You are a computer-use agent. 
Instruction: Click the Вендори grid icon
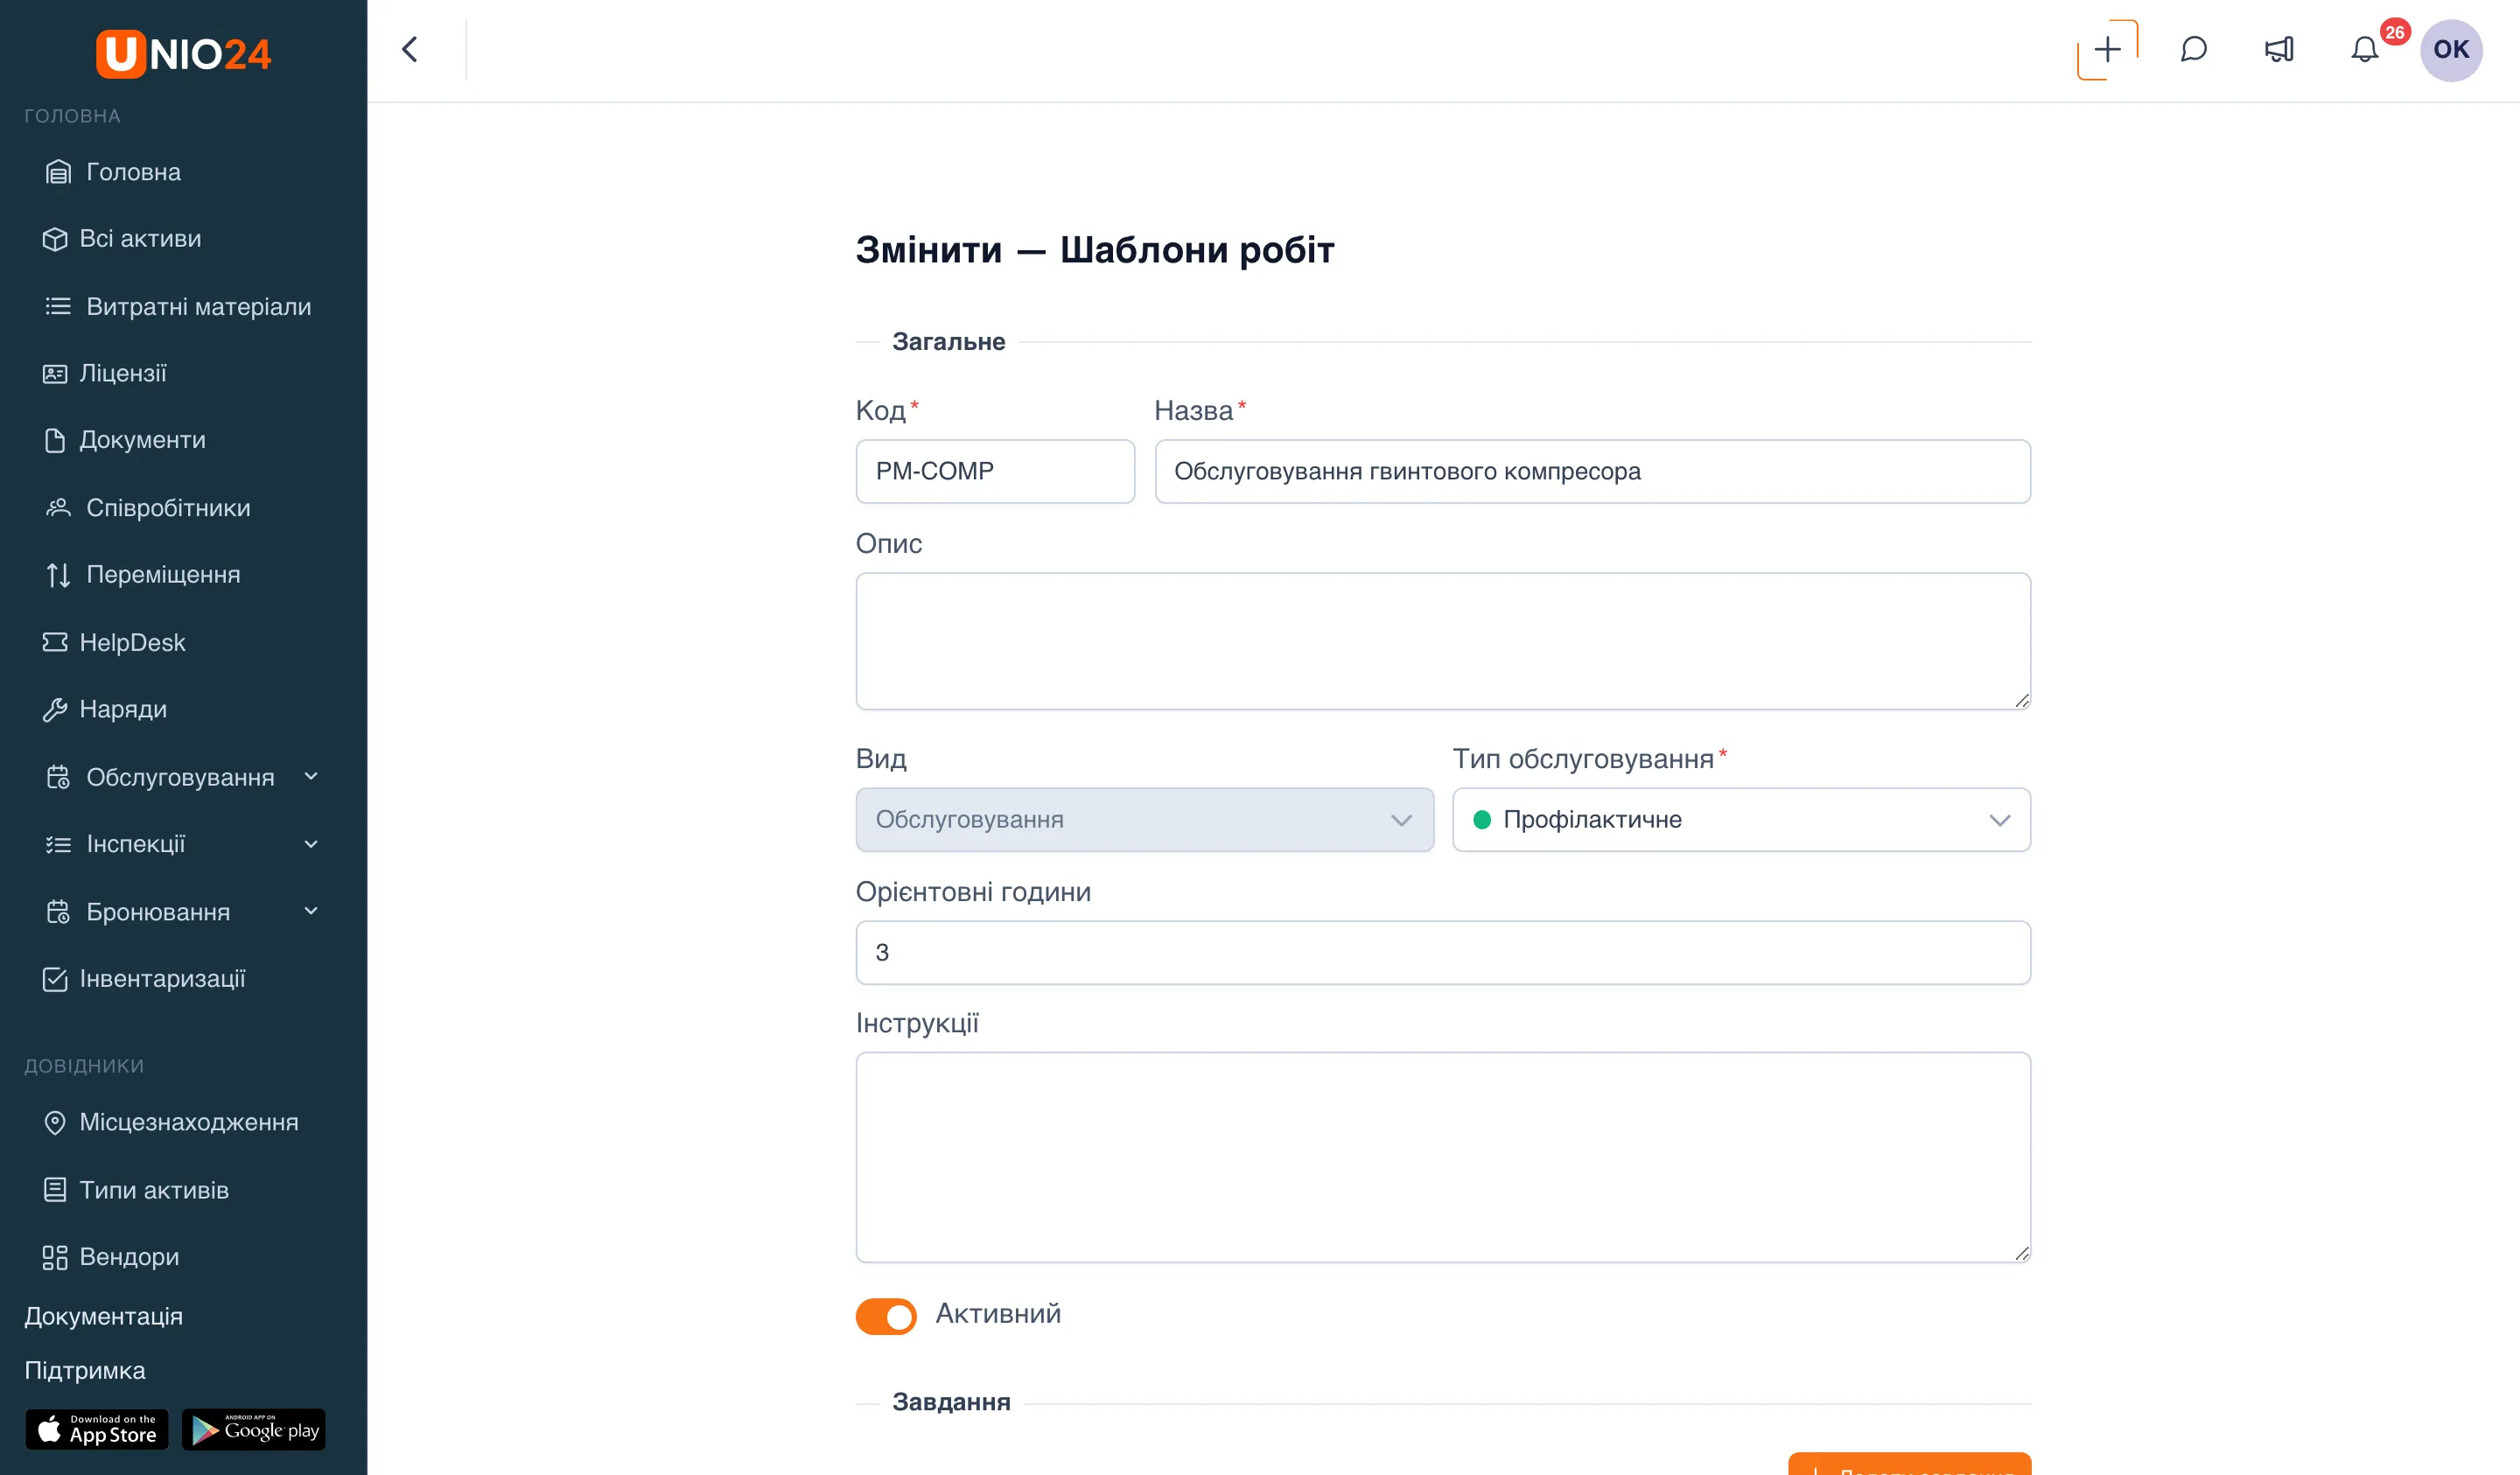coord(54,1257)
